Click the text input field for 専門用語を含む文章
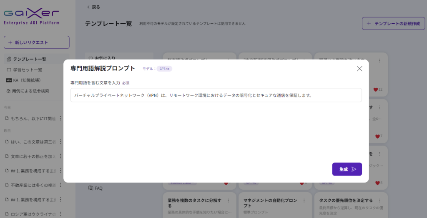The height and width of the screenshot is (218, 427). tap(216, 95)
